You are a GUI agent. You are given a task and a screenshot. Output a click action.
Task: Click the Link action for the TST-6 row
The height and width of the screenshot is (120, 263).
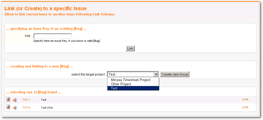tap(245, 107)
